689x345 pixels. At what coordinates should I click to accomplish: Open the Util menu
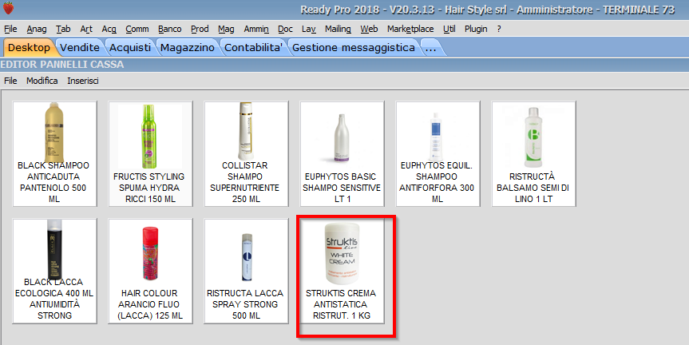[449, 29]
